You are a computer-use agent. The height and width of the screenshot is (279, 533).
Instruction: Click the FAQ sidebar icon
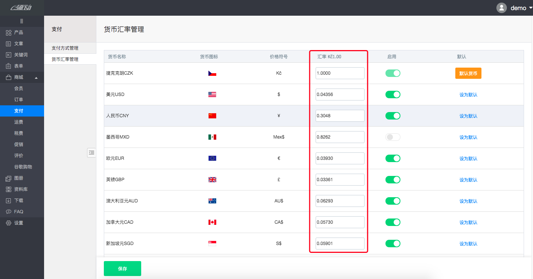click(x=9, y=211)
